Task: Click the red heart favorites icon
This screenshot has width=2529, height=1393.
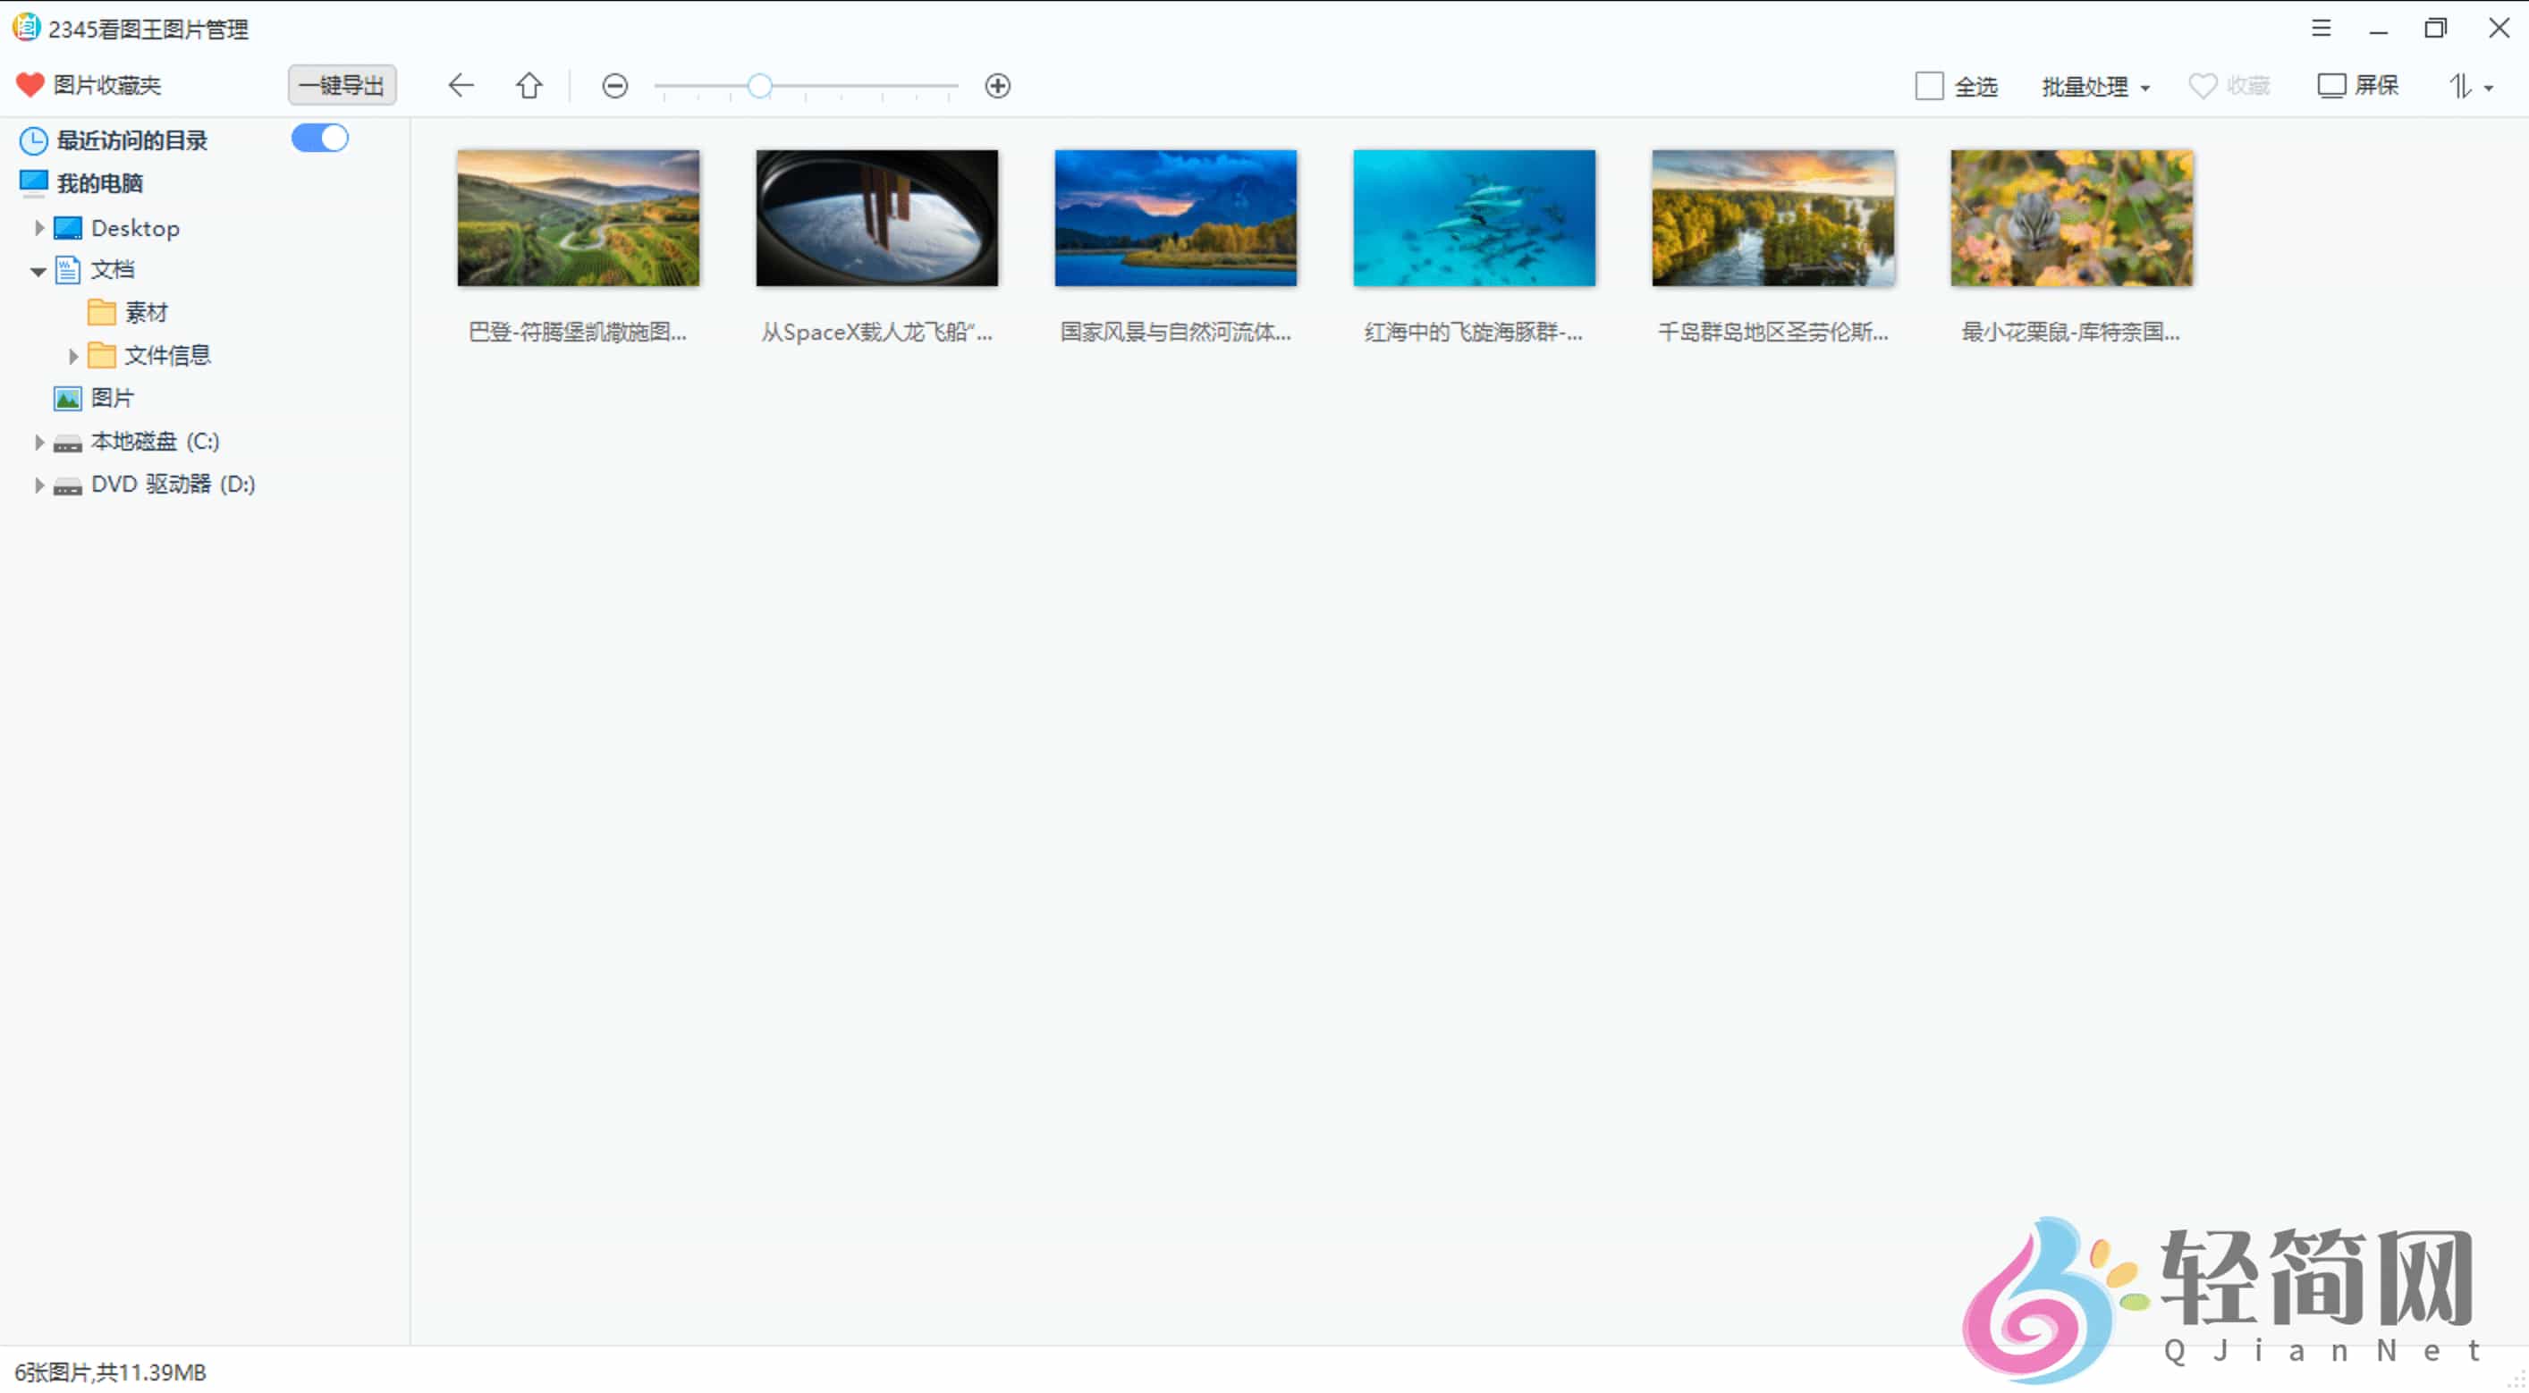Action: (x=30, y=86)
